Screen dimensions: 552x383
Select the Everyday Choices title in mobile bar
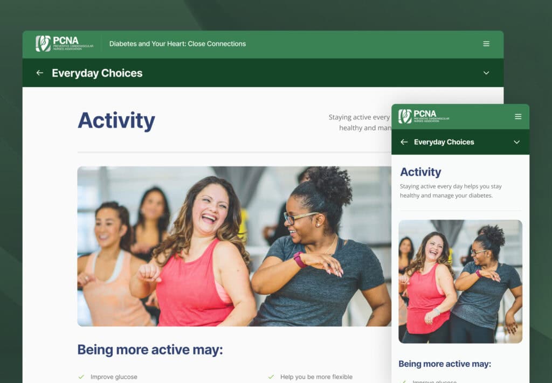(x=444, y=142)
